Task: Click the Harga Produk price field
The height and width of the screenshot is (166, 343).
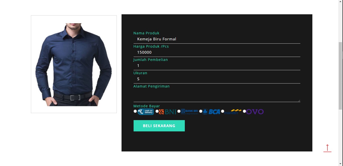Action: [217, 52]
